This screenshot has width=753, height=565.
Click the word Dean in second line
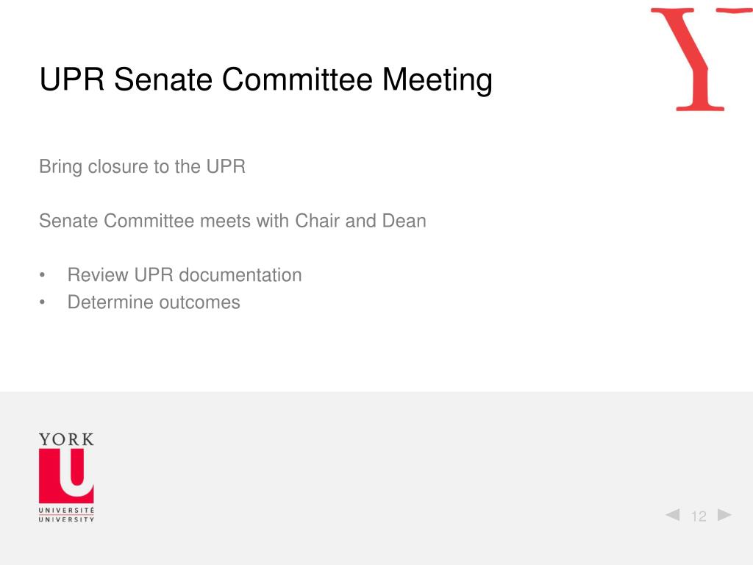404,221
